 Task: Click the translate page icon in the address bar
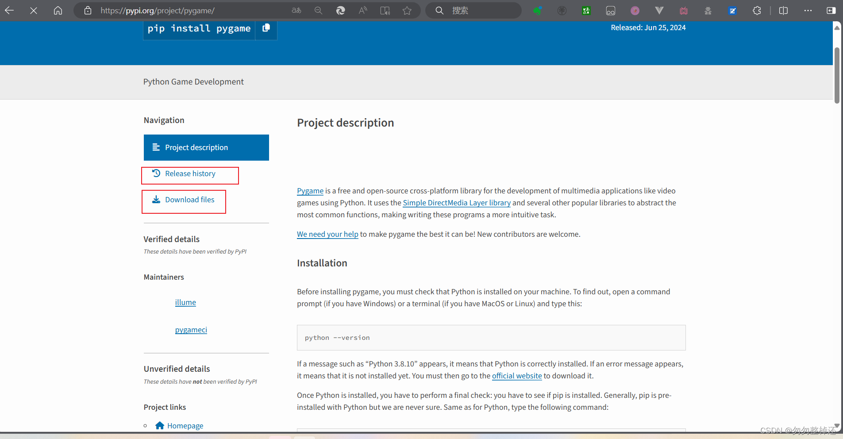(296, 10)
